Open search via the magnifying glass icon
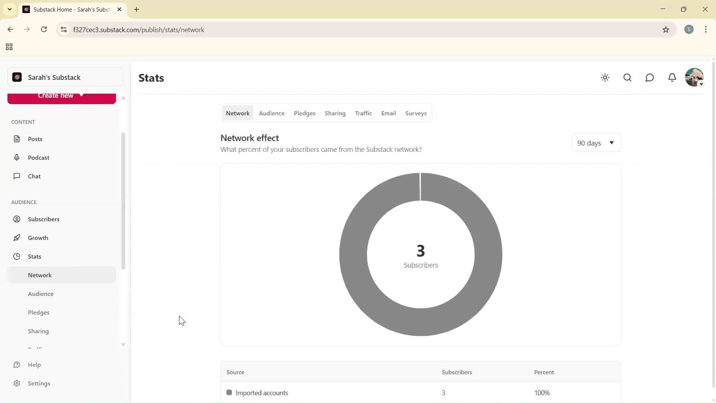The height and width of the screenshot is (403, 716). pos(627,78)
